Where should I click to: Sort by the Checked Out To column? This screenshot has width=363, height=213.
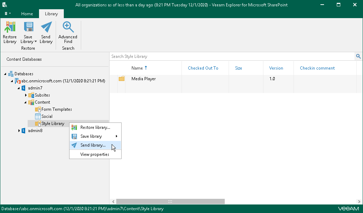[203, 68]
